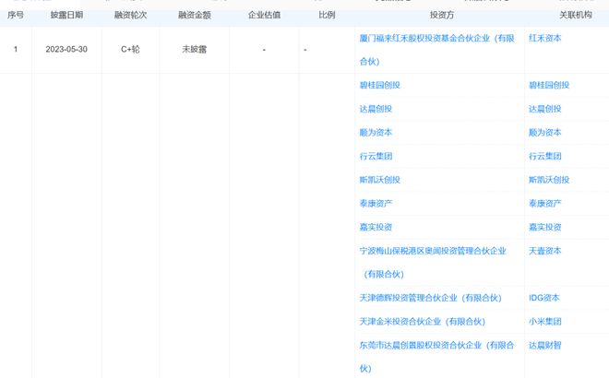This screenshot has width=609, height=378.
Task: Open related institution 达晨财智
Action: pyautogui.click(x=545, y=345)
